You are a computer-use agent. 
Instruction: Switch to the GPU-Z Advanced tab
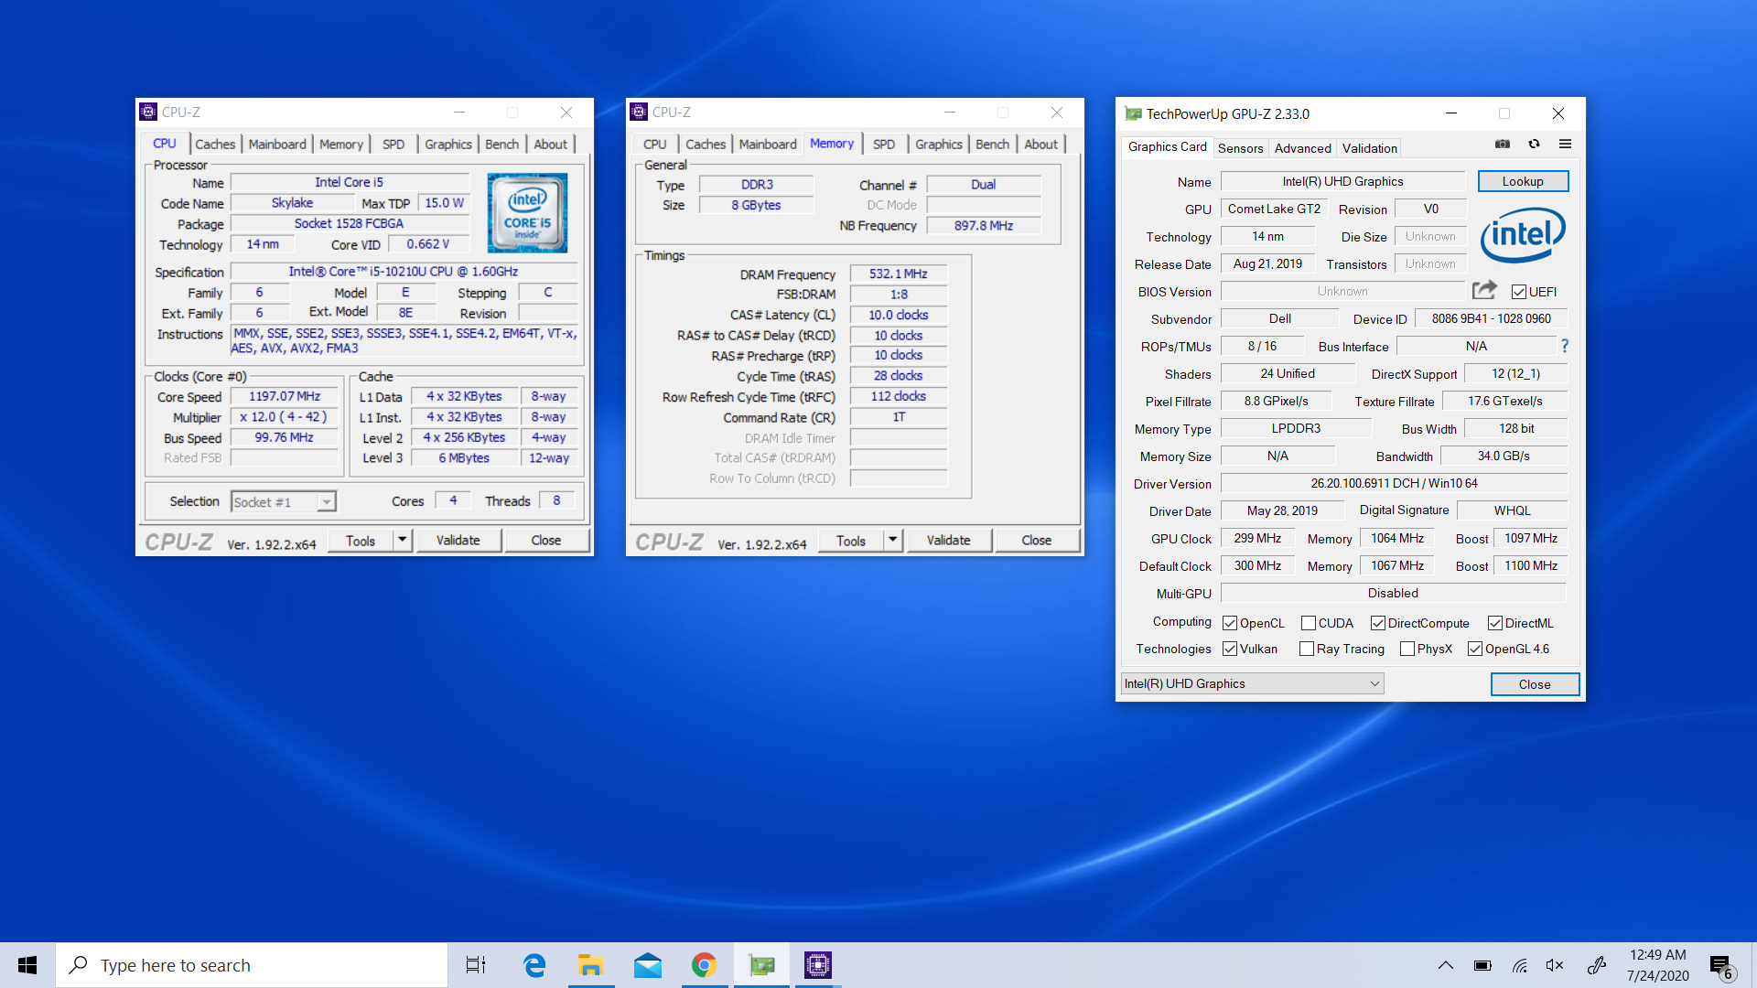(1302, 148)
